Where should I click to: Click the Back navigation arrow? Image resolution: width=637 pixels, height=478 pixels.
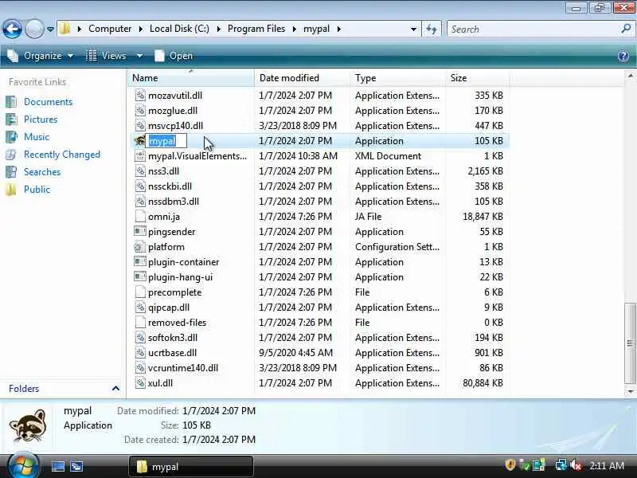click(12, 29)
